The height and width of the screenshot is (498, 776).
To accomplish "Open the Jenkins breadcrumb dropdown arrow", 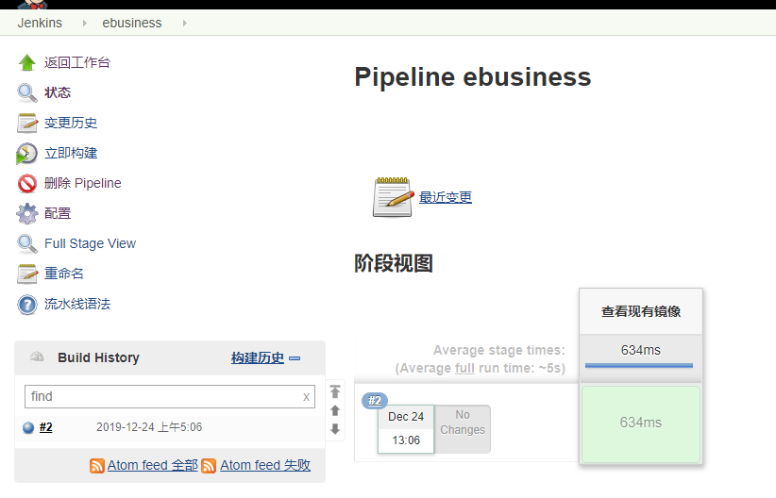I will pyautogui.click(x=85, y=23).
